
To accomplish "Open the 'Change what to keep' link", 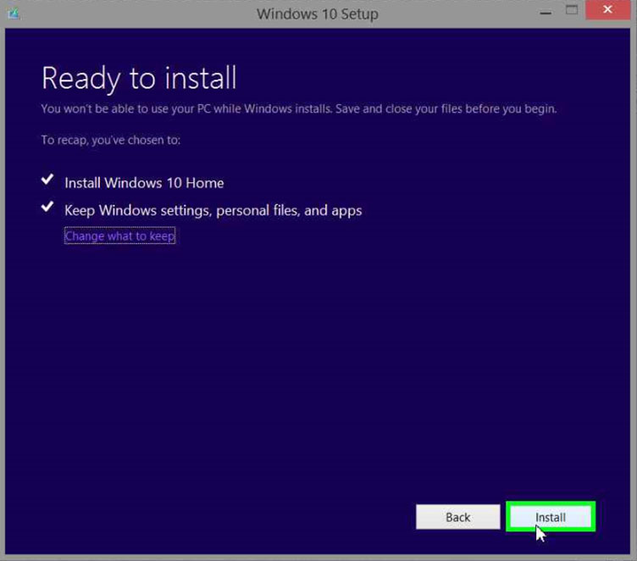I will click(119, 236).
